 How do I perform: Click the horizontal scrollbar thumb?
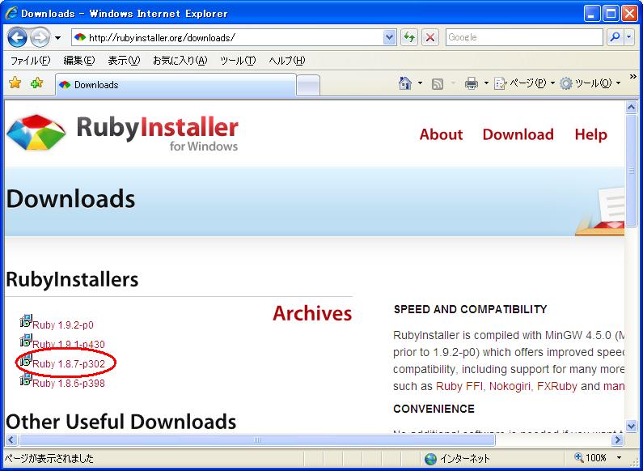(x=256, y=440)
